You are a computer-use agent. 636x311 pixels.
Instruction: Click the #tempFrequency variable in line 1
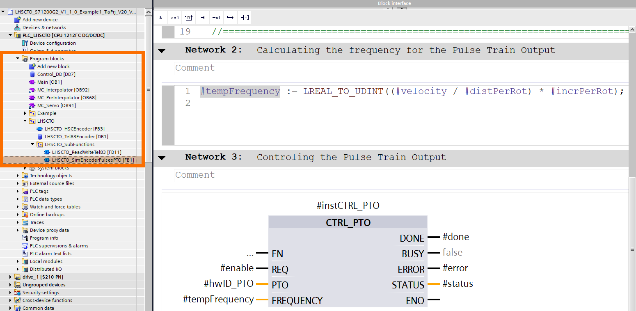pos(240,91)
